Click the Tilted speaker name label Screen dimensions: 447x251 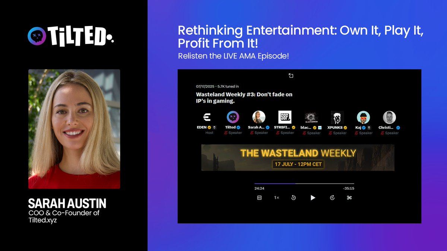[x=230, y=127]
